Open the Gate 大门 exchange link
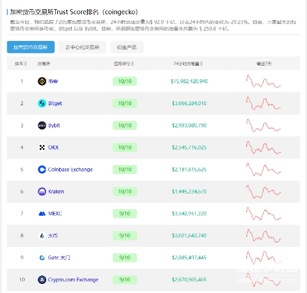307x293 pixels. point(59,258)
